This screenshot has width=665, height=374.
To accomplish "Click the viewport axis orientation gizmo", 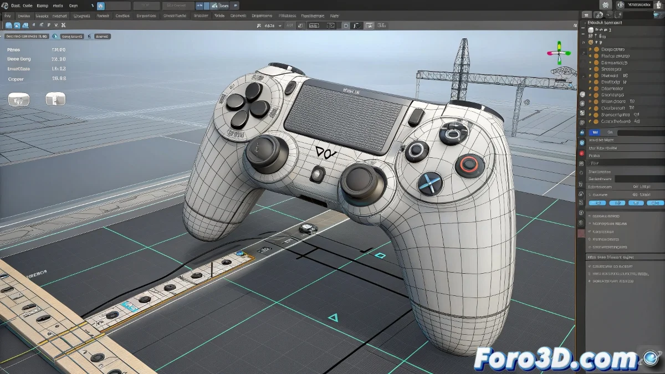I will [x=559, y=53].
